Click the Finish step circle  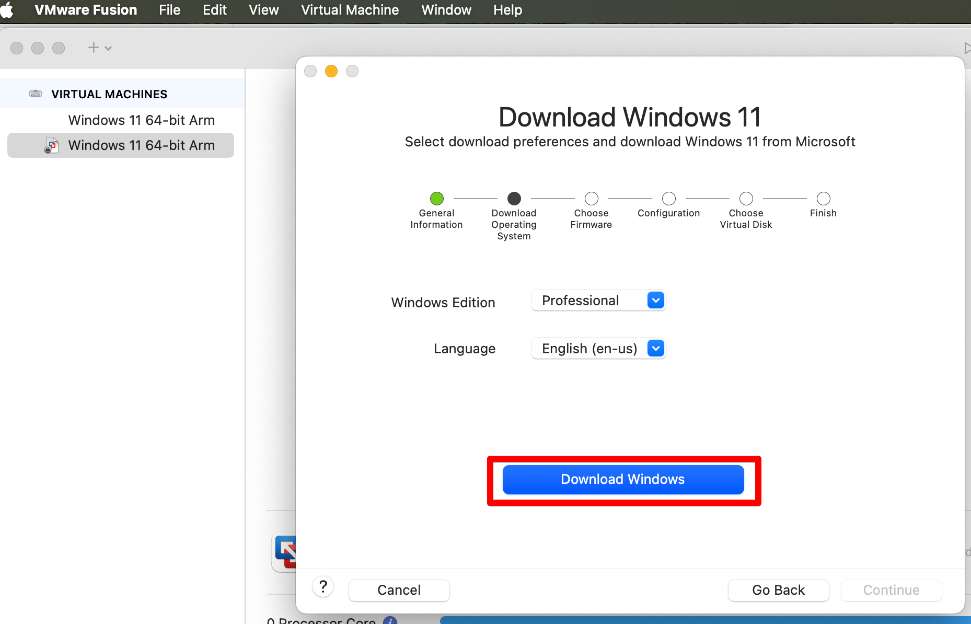point(824,199)
